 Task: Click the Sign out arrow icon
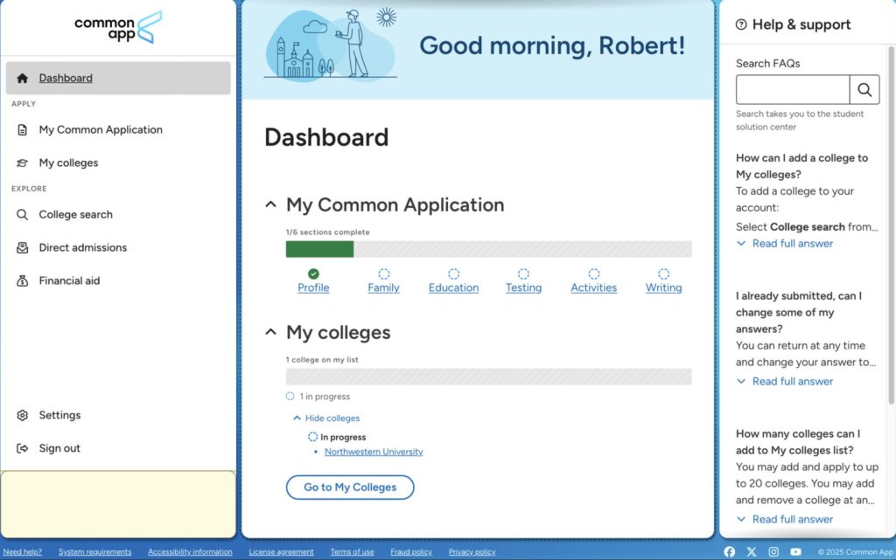pyautogui.click(x=22, y=449)
